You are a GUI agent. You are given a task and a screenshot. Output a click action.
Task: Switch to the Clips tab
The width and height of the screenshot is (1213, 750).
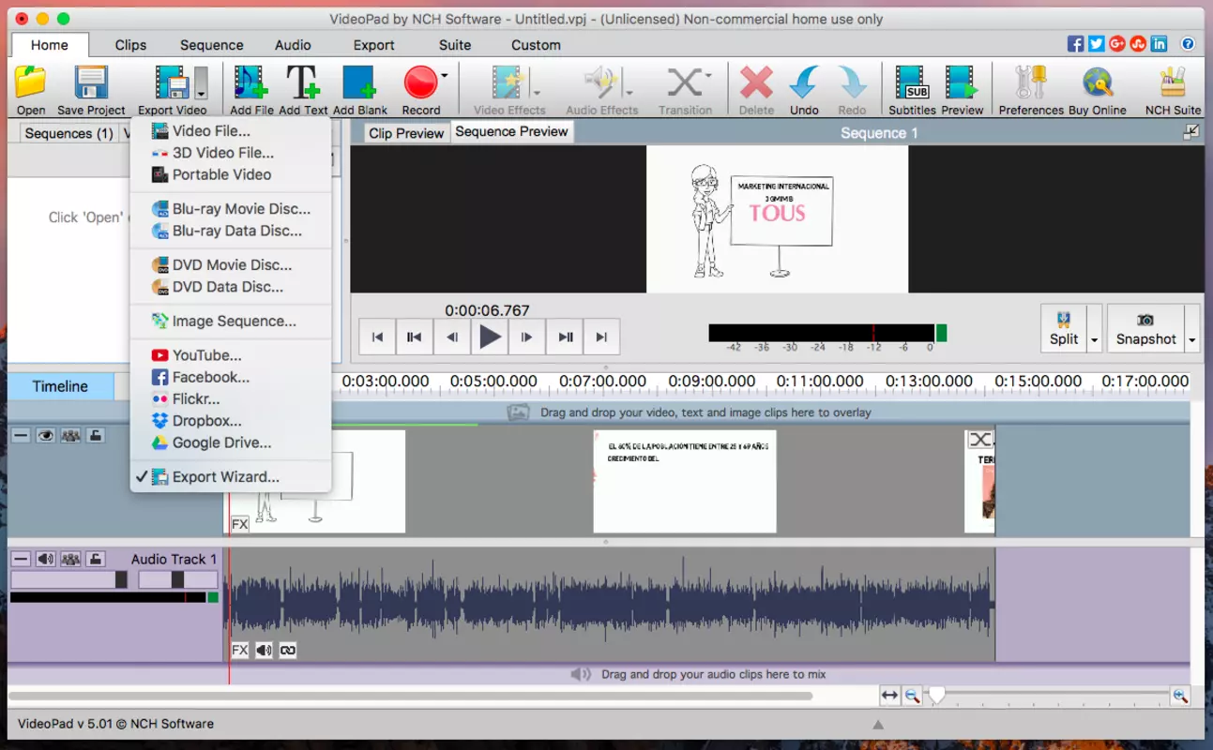[x=130, y=45]
